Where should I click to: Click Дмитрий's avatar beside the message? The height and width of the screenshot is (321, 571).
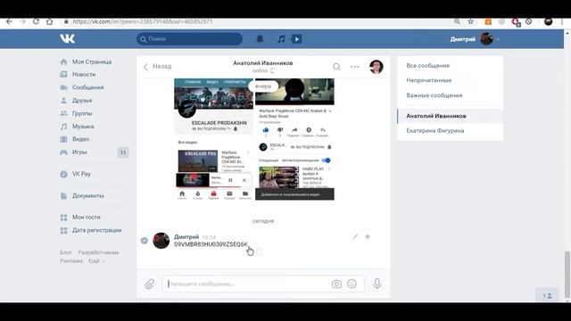point(161,241)
